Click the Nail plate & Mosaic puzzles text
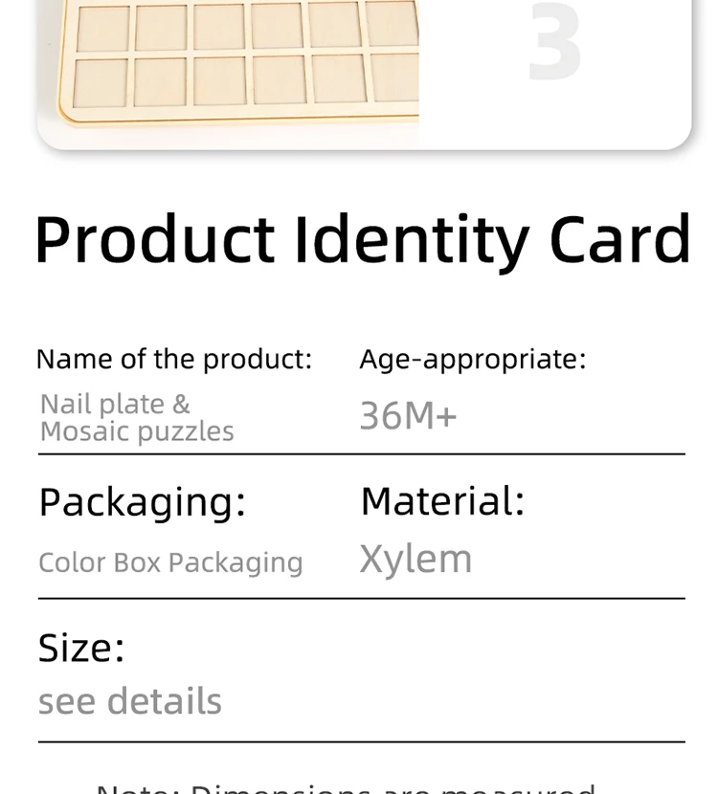Viewport: 718px width, 794px height. tap(137, 418)
